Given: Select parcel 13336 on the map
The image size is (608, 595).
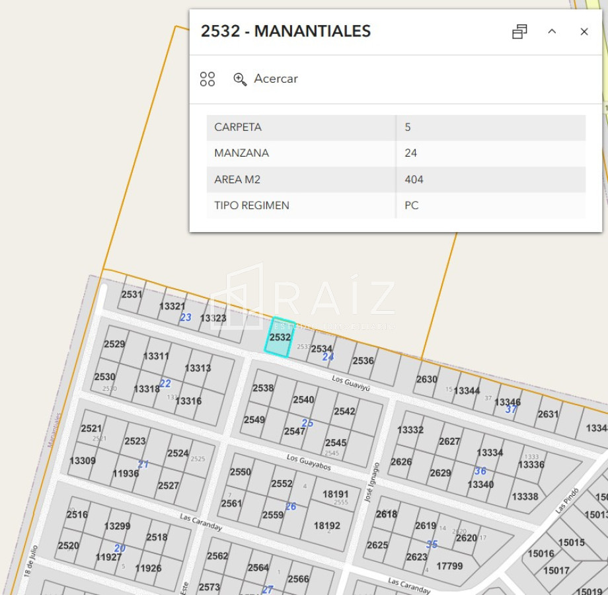Looking at the screenshot, I should click(x=531, y=465).
